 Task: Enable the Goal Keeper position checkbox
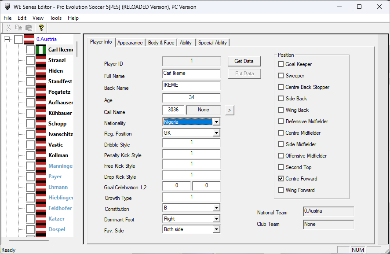pos(281,64)
